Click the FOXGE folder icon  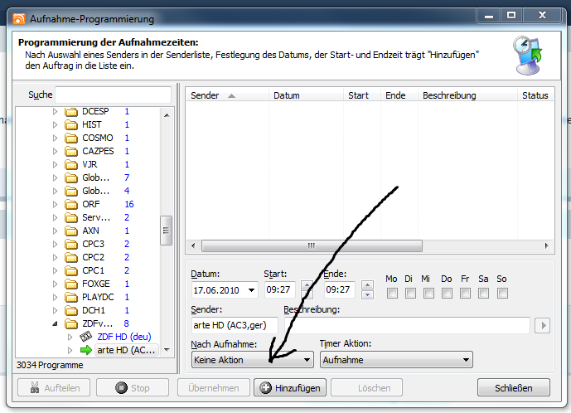click(71, 284)
